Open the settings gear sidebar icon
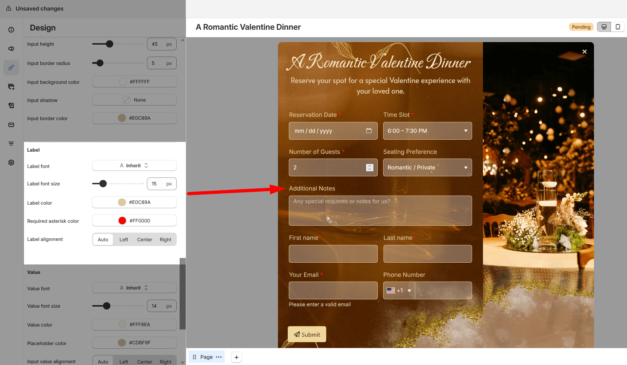This screenshot has width=627, height=365. (11, 163)
